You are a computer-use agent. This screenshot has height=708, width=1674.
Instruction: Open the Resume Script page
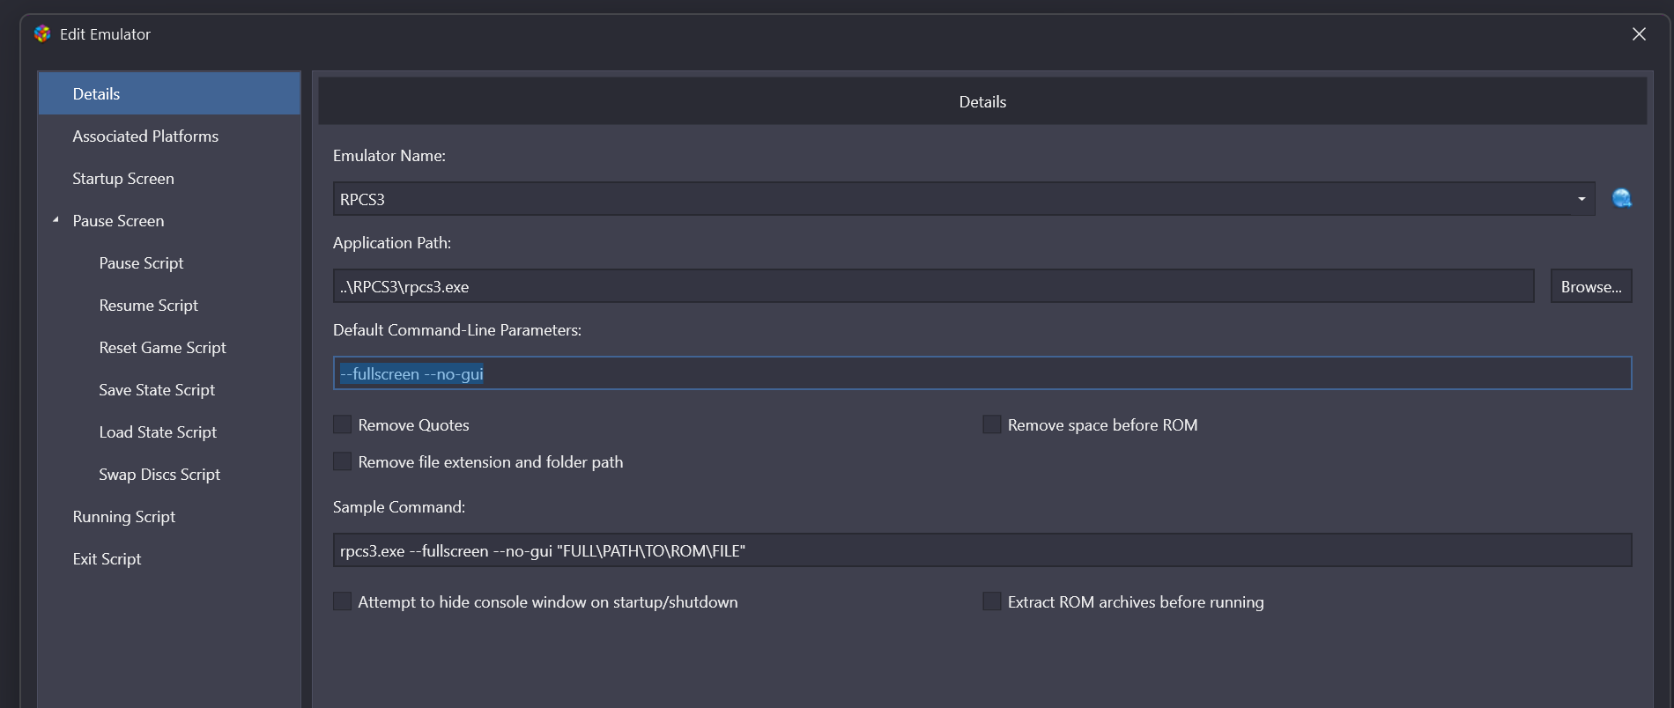[148, 305]
